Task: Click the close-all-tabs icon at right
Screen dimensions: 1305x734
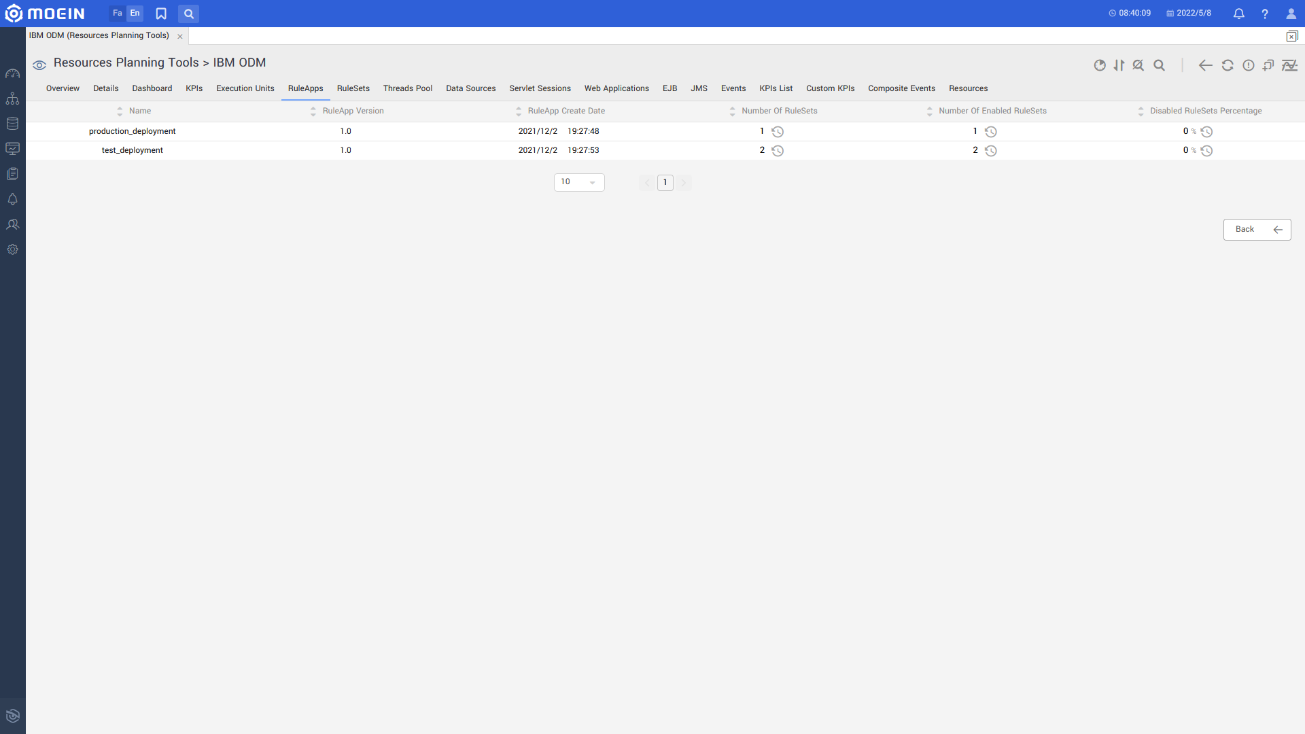Action: (1292, 36)
